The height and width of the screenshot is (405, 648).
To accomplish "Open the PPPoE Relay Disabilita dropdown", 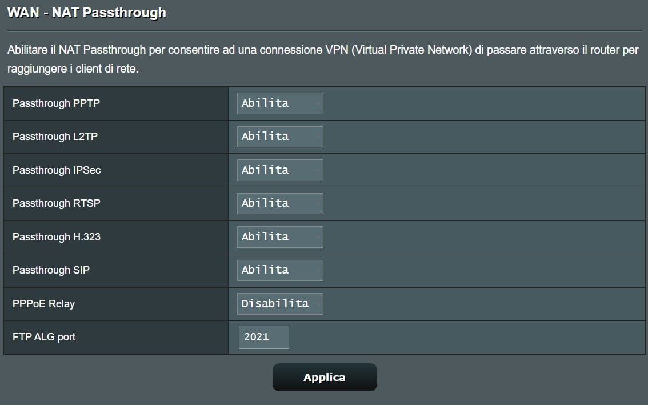I will click(x=280, y=304).
